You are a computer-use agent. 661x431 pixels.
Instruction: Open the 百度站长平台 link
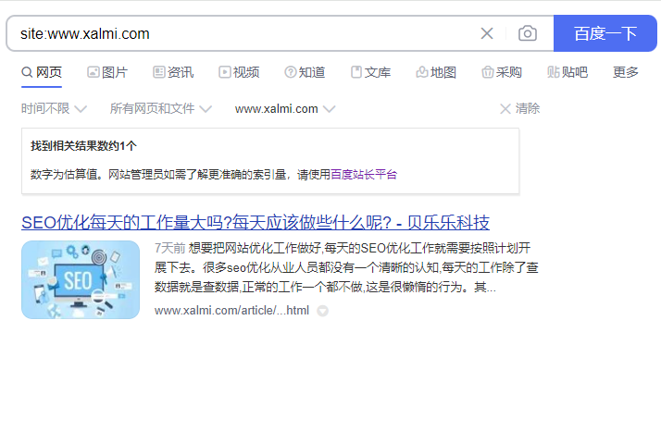point(364,175)
